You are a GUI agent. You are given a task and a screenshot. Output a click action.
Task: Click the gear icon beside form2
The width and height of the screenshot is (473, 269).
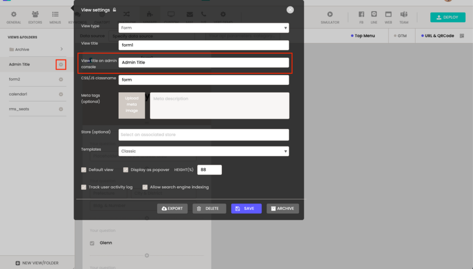coord(61,79)
